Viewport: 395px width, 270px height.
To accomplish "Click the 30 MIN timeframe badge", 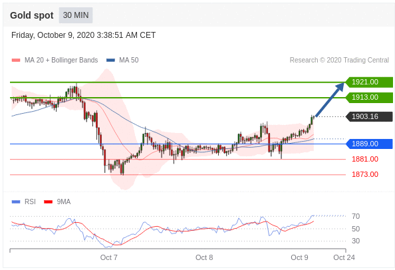I will tap(76, 15).
